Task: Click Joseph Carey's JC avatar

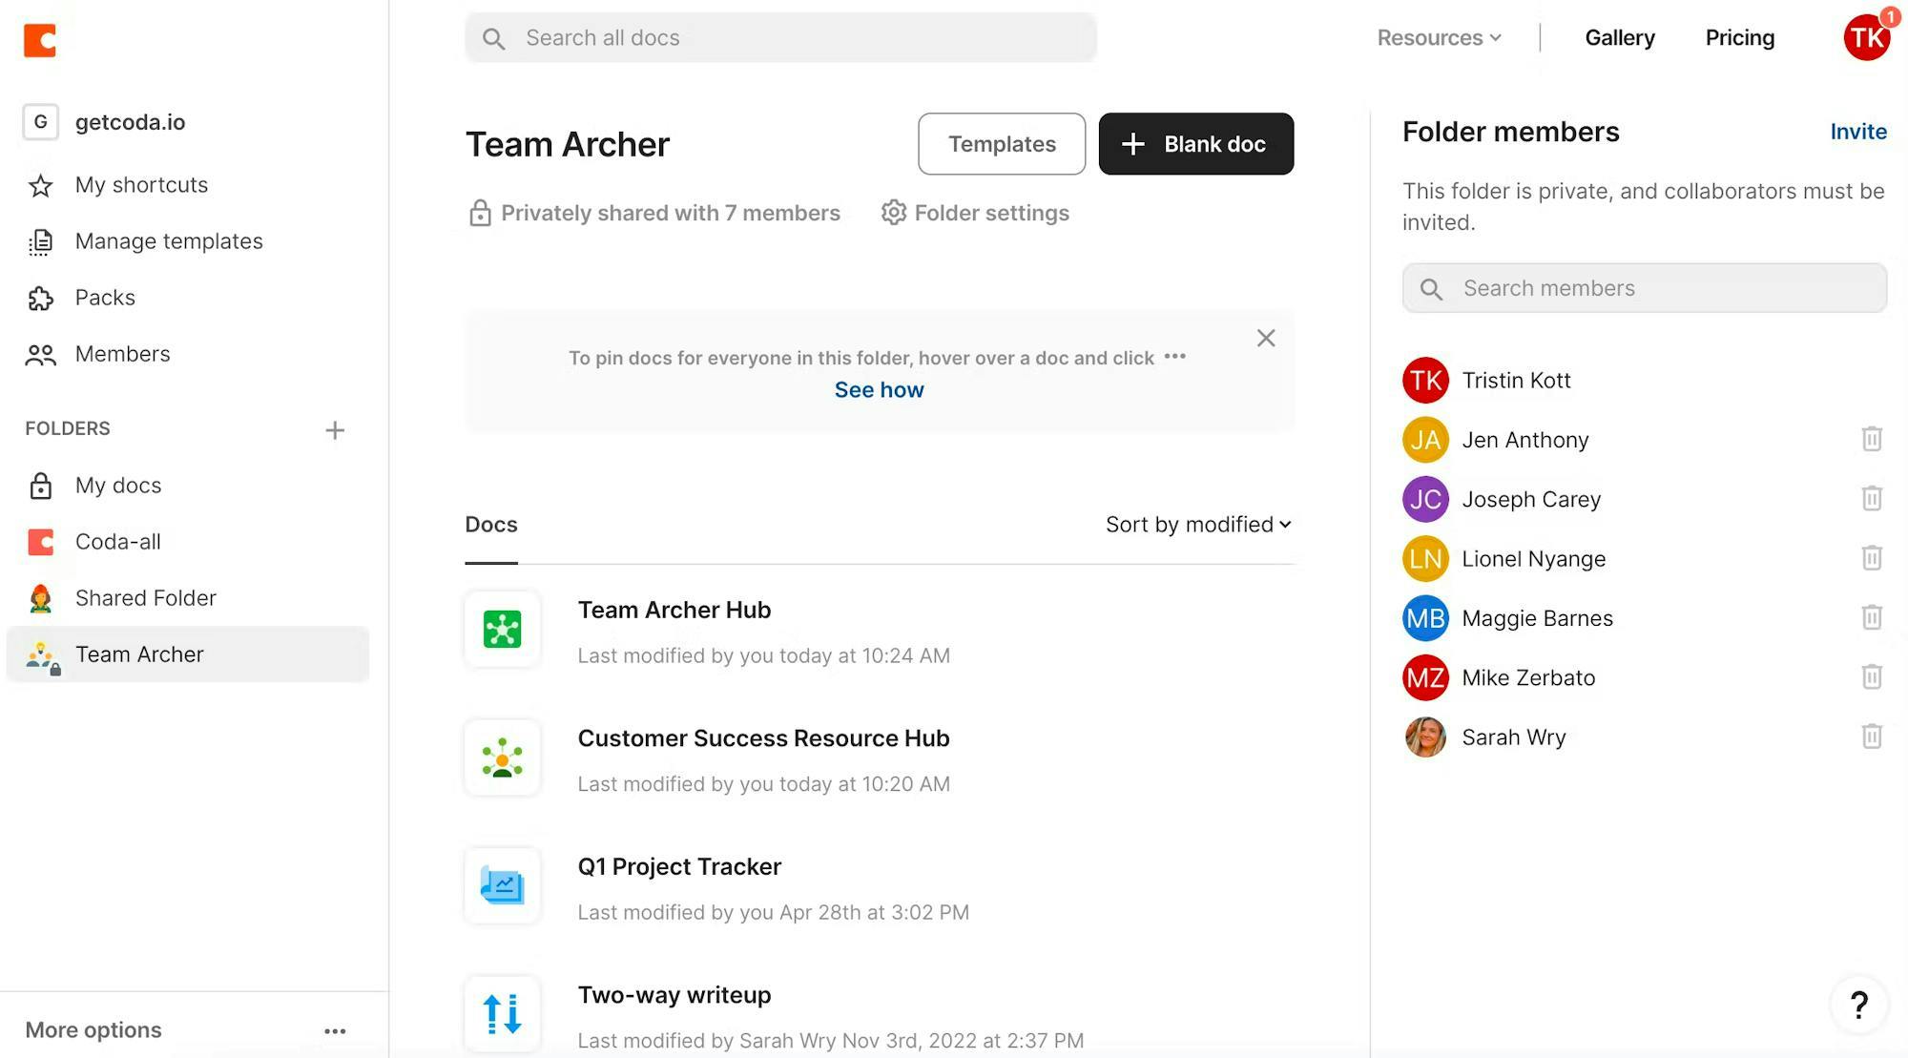Action: pos(1426,500)
